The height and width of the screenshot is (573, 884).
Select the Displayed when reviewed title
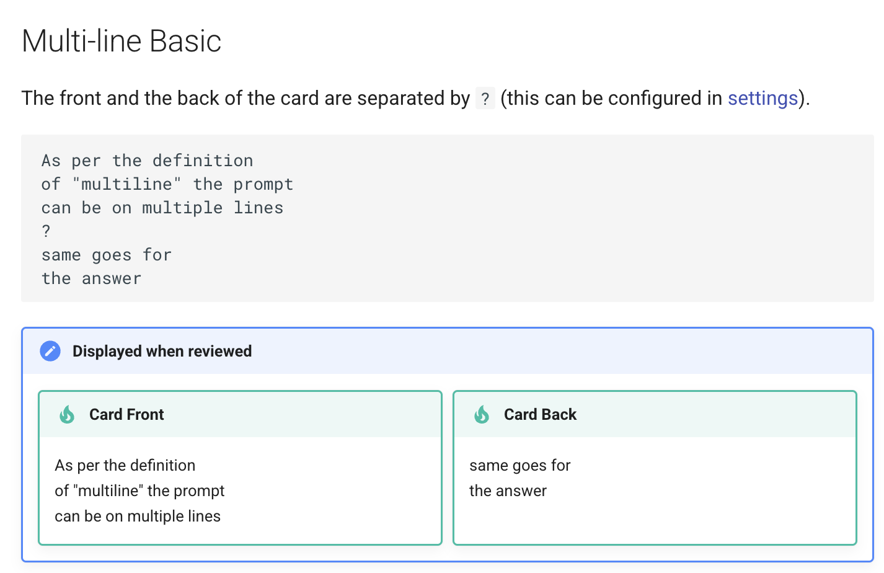tap(162, 351)
